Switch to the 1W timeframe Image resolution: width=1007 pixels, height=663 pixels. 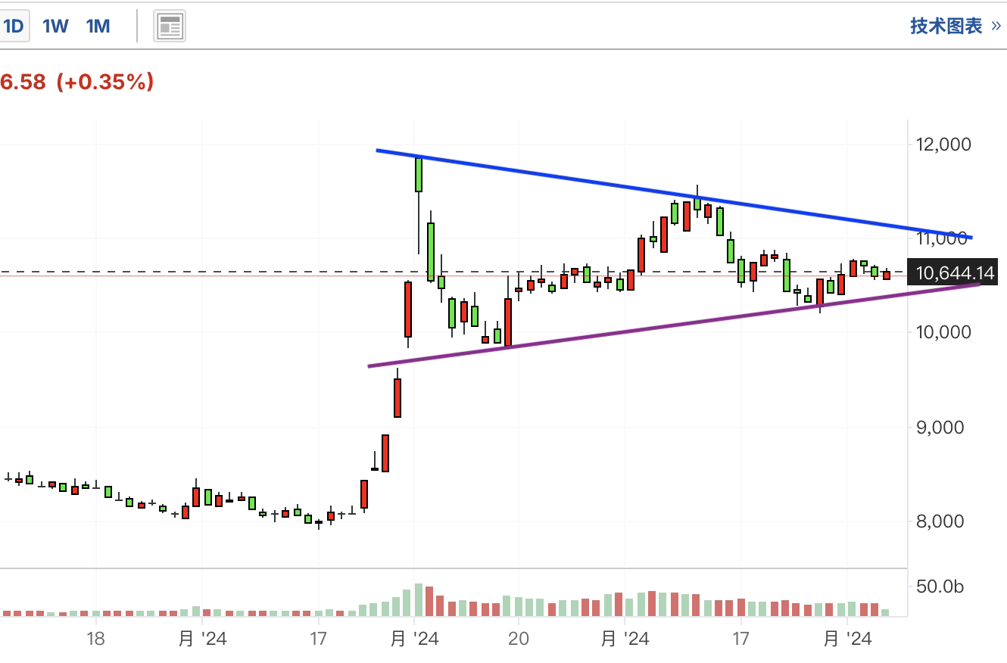tap(55, 26)
